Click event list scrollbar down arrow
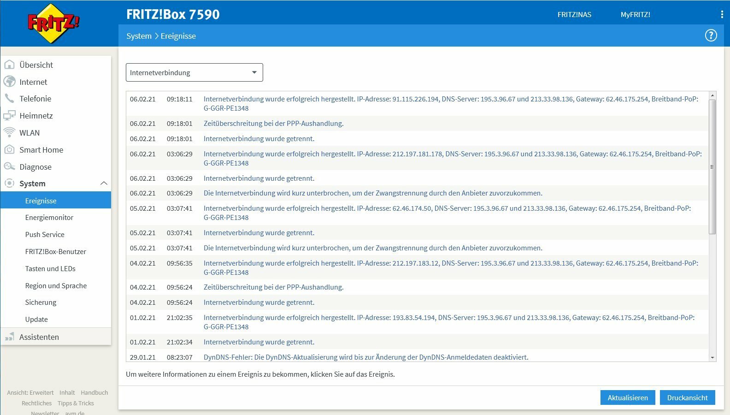This screenshot has width=730, height=415. [x=712, y=357]
